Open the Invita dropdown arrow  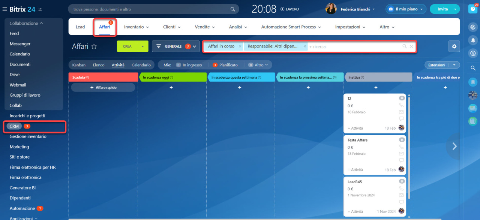click(x=455, y=9)
